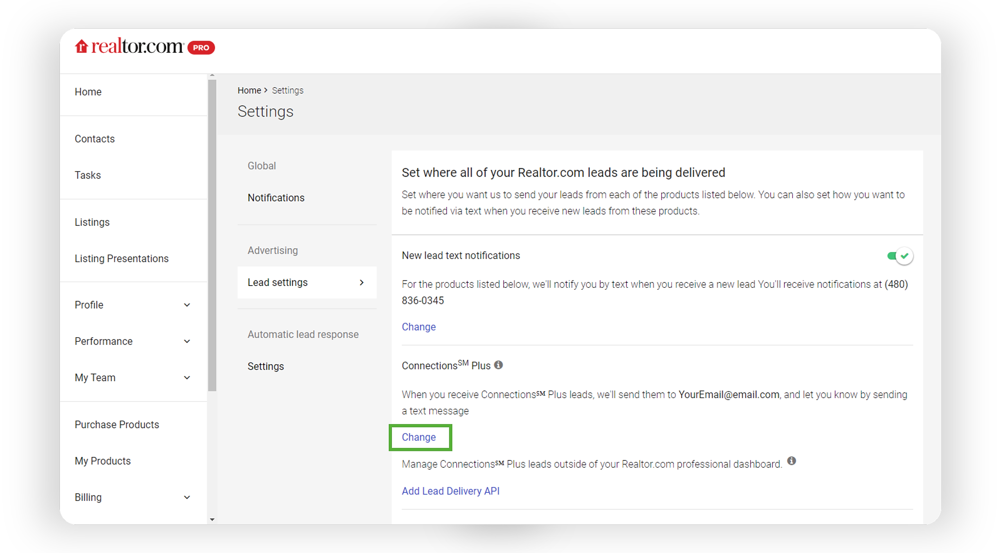Click the Settings breadcrumb text
The height and width of the screenshot is (553, 1001).
(288, 90)
